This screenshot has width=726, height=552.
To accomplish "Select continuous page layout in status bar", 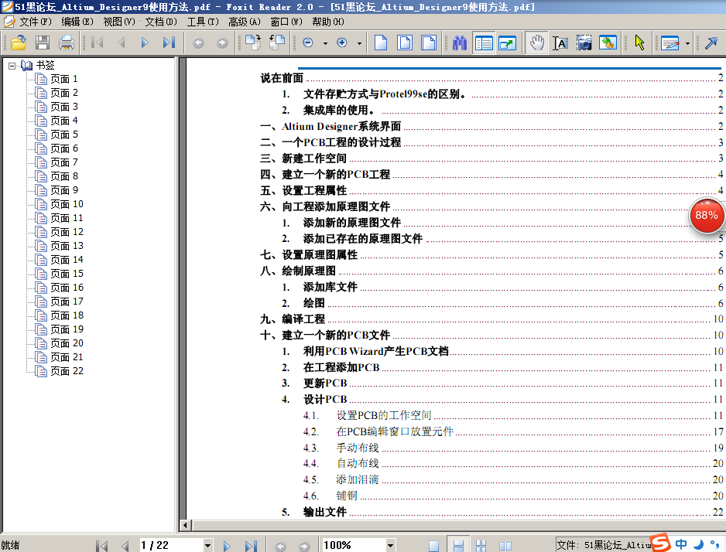I will click(458, 545).
